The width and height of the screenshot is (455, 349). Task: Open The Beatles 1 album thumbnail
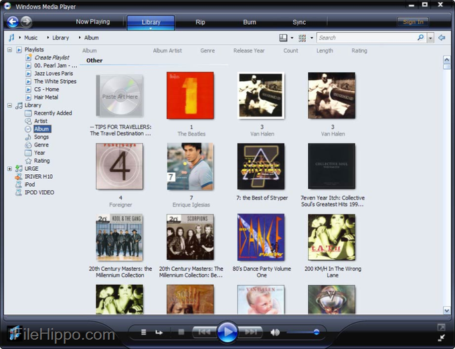point(190,95)
